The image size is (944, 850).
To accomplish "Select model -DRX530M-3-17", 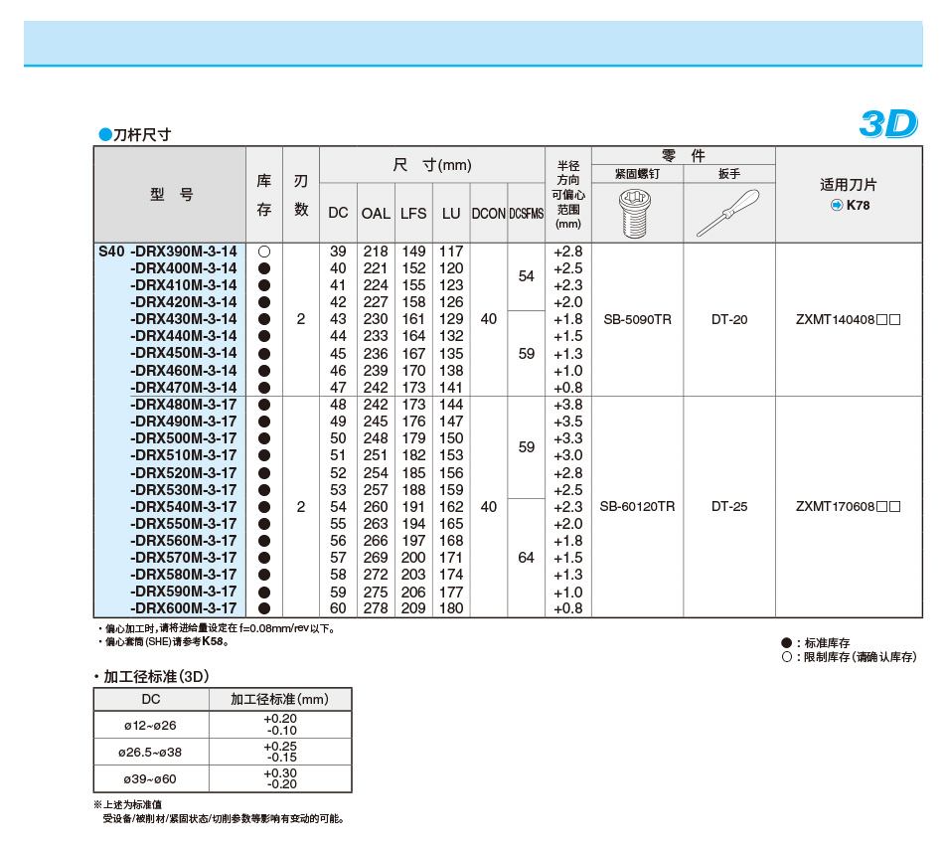I will (x=184, y=490).
